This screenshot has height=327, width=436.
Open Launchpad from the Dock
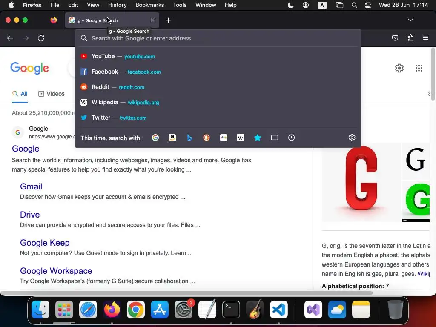click(x=64, y=310)
